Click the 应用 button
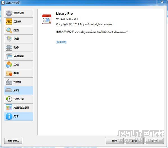 coord(155,141)
